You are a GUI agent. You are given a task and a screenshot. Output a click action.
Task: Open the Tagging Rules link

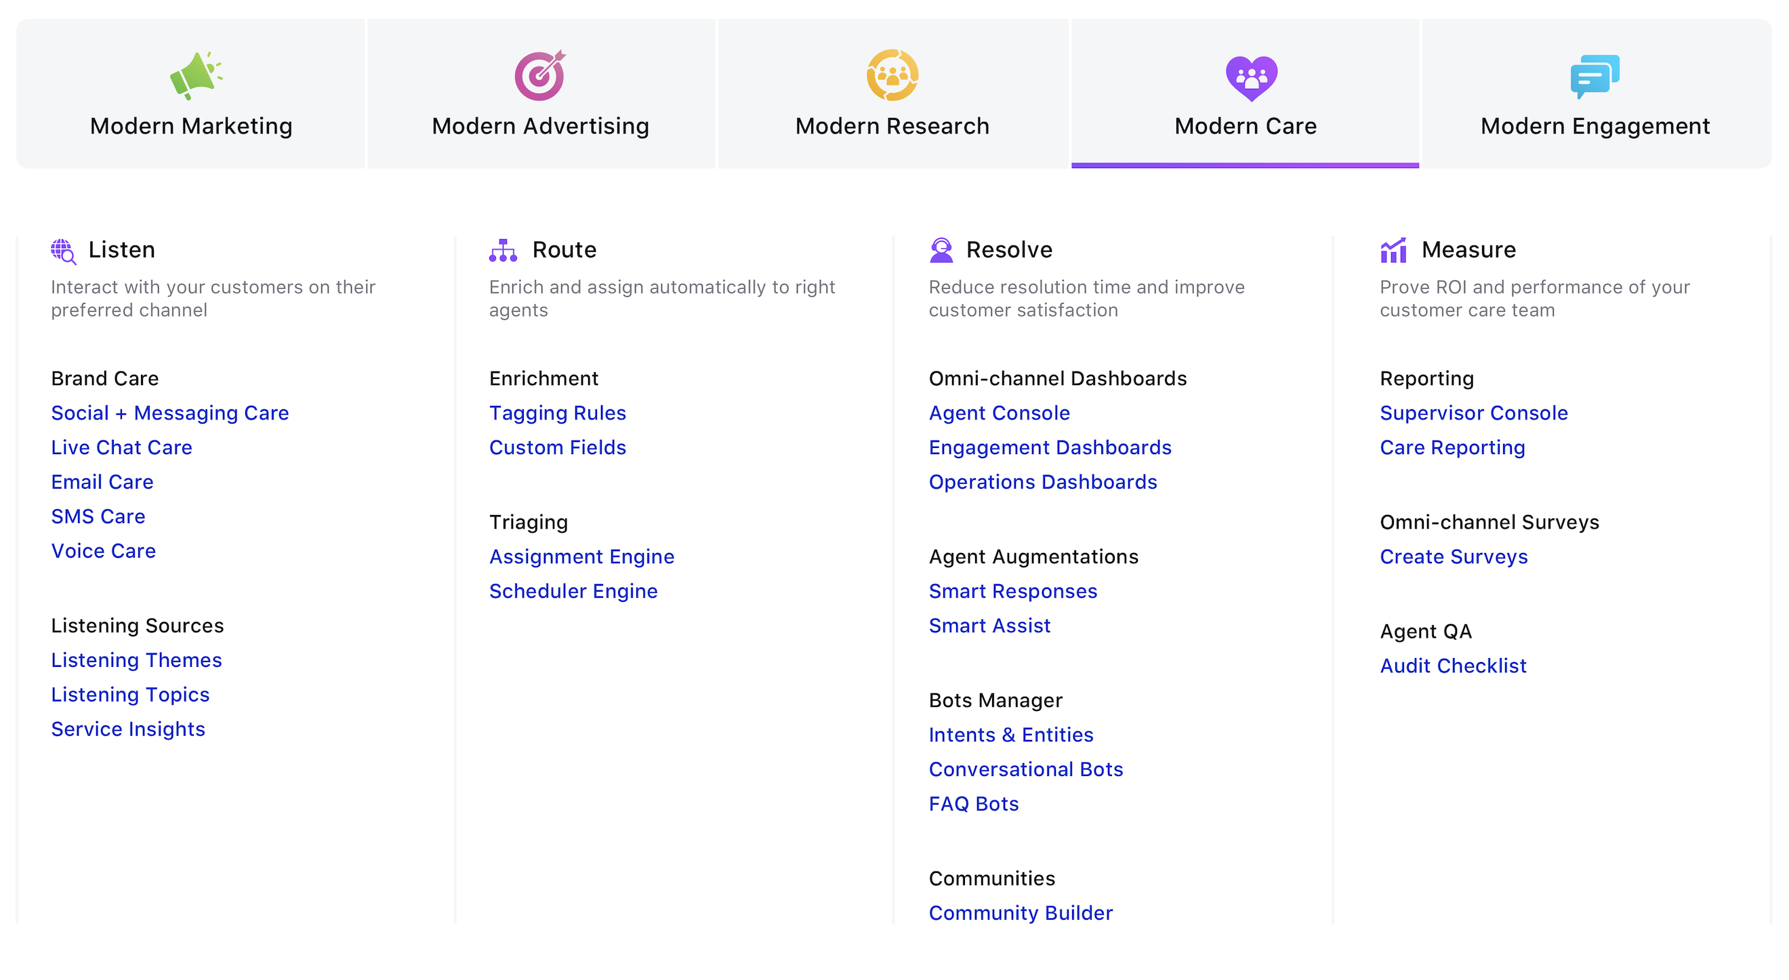click(557, 413)
